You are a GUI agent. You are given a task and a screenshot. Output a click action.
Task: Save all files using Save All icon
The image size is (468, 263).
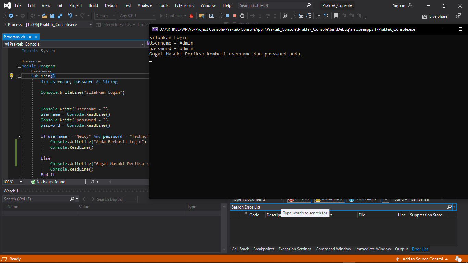(60, 16)
